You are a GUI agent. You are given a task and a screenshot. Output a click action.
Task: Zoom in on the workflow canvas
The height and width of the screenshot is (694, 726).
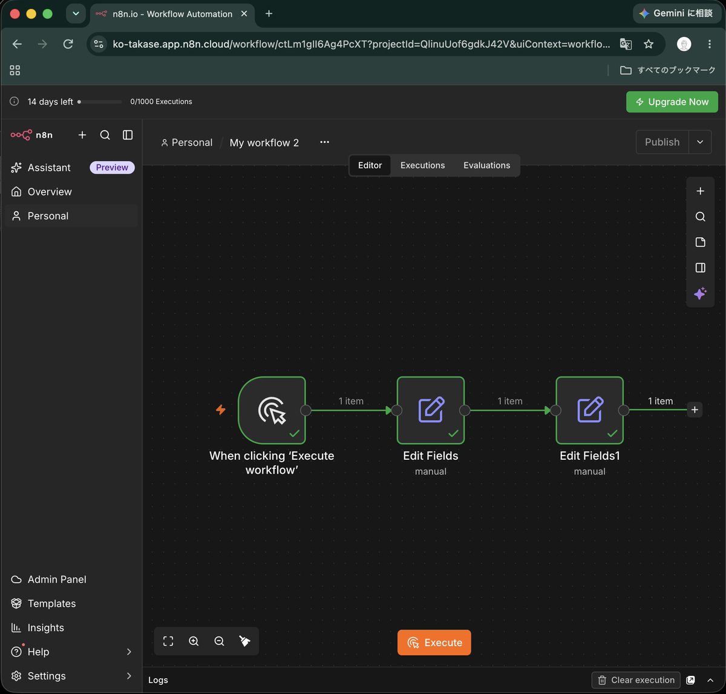194,641
